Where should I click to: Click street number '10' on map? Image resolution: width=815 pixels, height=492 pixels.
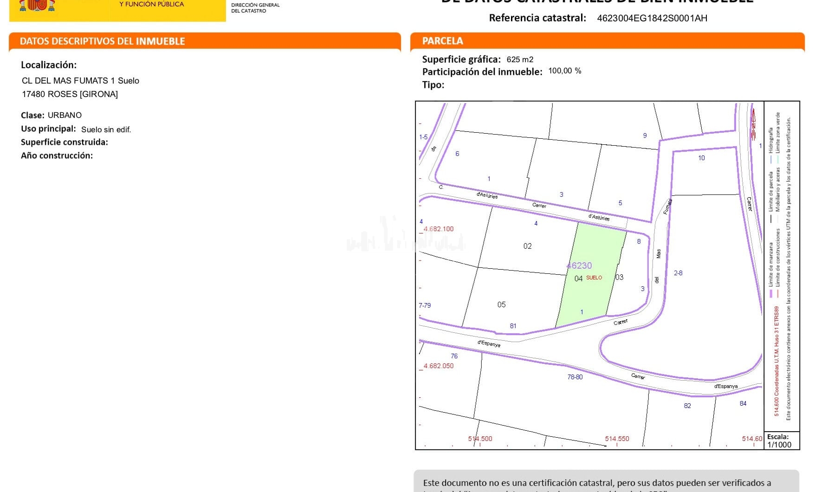click(701, 158)
